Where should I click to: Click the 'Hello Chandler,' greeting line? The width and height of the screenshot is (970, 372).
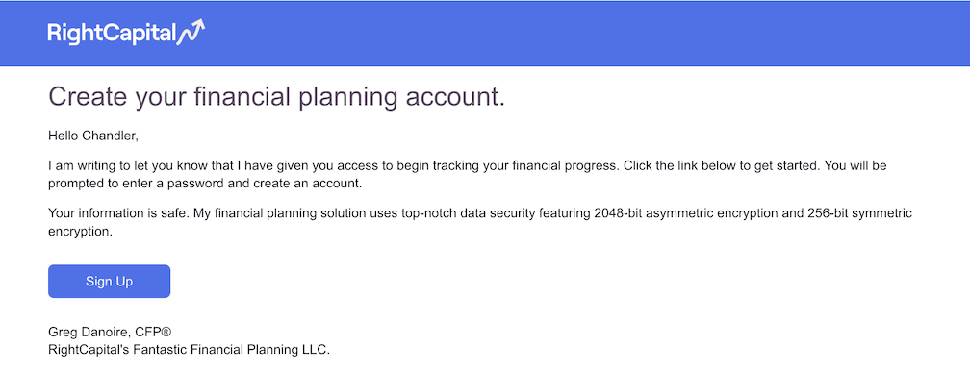click(89, 136)
